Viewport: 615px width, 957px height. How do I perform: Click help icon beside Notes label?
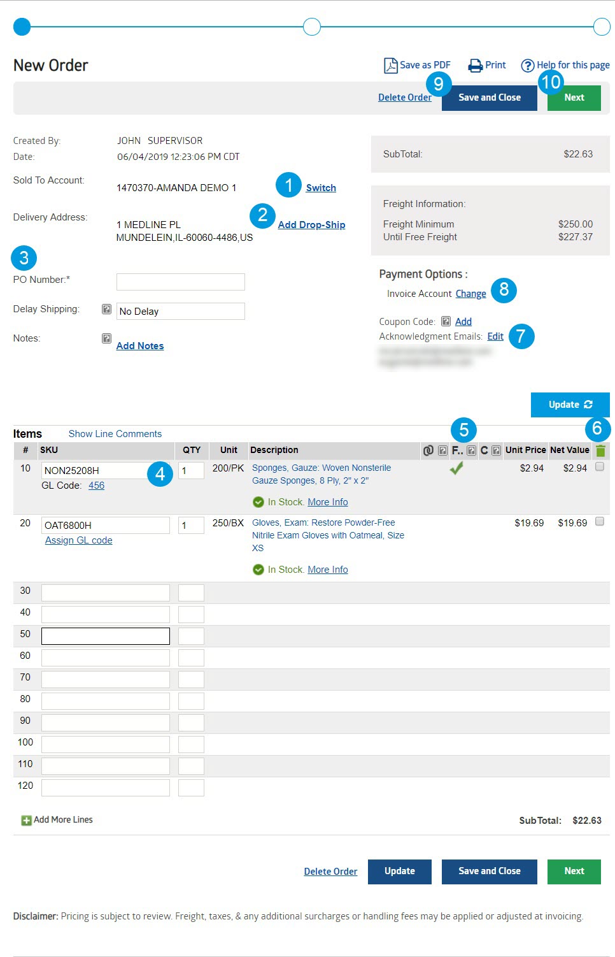pos(107,338)
